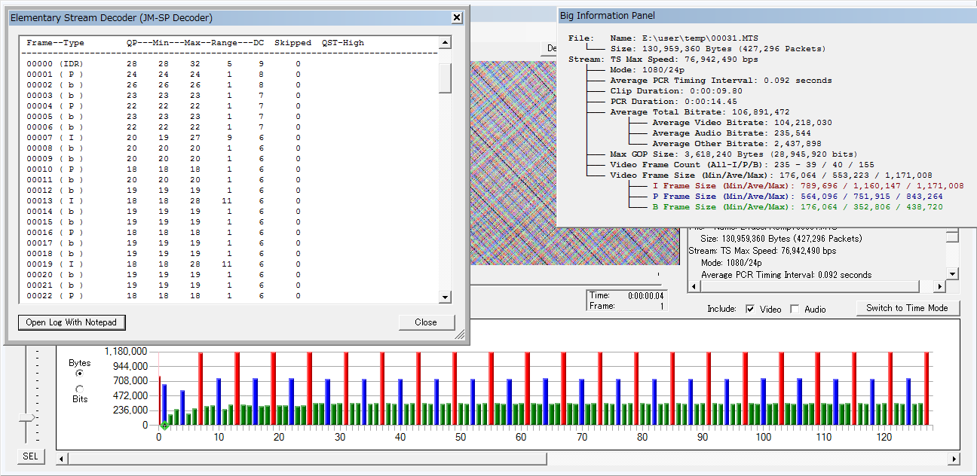This screenshot has width=977, height=476.
Task: Close the Elementary Stream Decoder window with X
Action: [x=457, y=17]
